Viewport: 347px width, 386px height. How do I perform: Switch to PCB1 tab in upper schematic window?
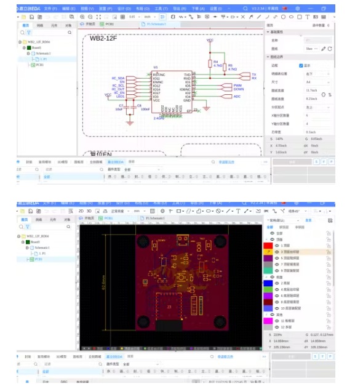(107, 24)
